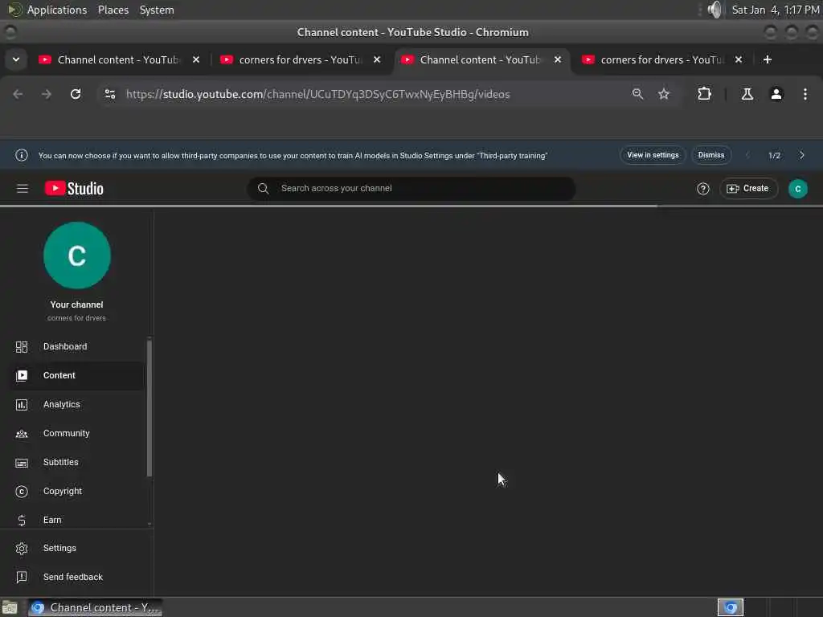Open the zoom indicator in the address bar
Screen dimensions: 823x617
[637, 94]
